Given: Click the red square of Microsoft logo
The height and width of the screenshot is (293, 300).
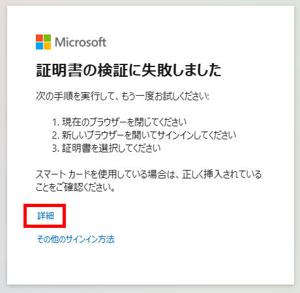Looking at the screenshot, I should pyautogui.click(x=39, y=38).
